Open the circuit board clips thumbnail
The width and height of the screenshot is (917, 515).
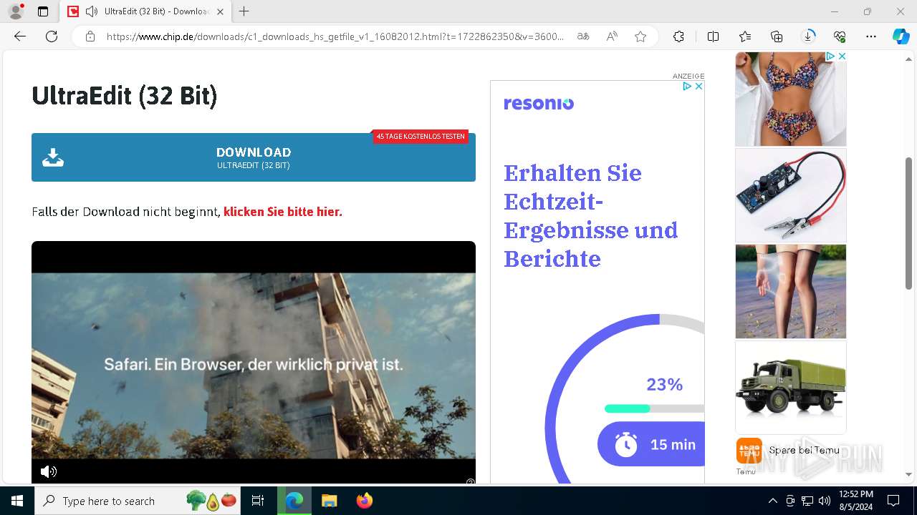[791, 195]
